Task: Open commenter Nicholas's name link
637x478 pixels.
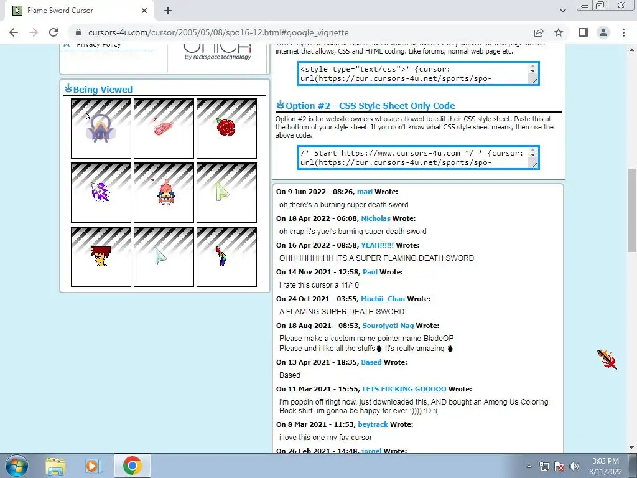Action: pos(376,218)
